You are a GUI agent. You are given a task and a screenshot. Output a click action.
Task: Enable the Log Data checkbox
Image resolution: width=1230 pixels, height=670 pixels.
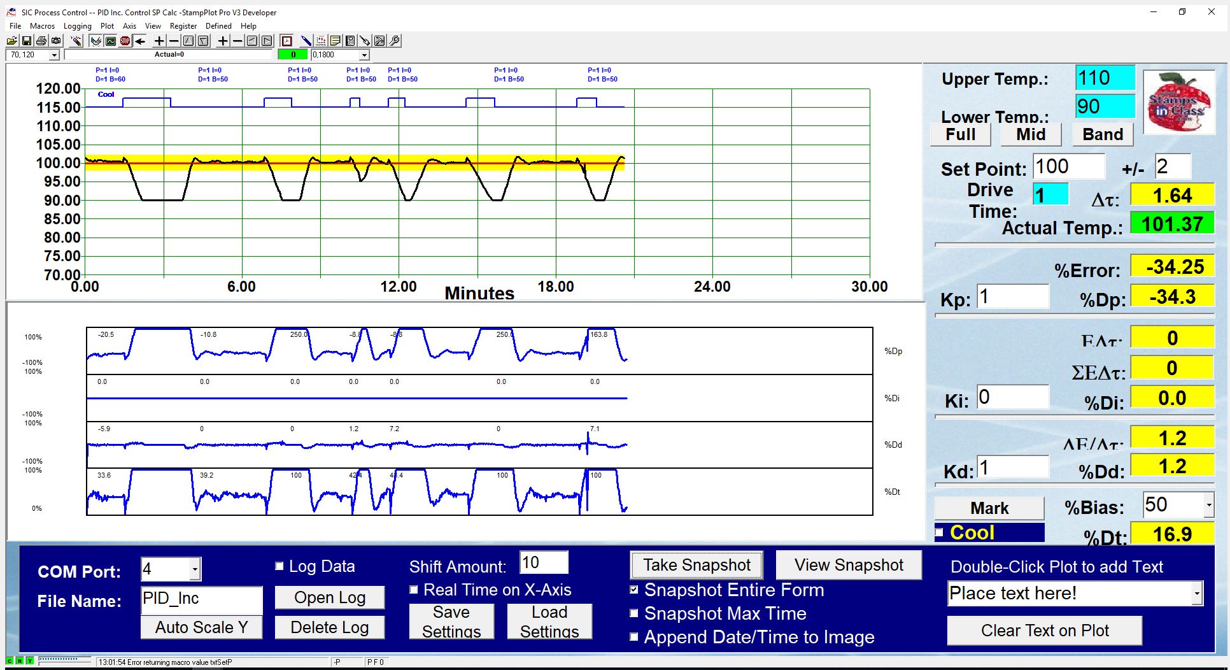click(279, 566)
